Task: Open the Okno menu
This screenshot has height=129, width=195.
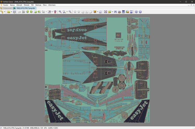Action: pyautogui.click(x=45, y=5)
